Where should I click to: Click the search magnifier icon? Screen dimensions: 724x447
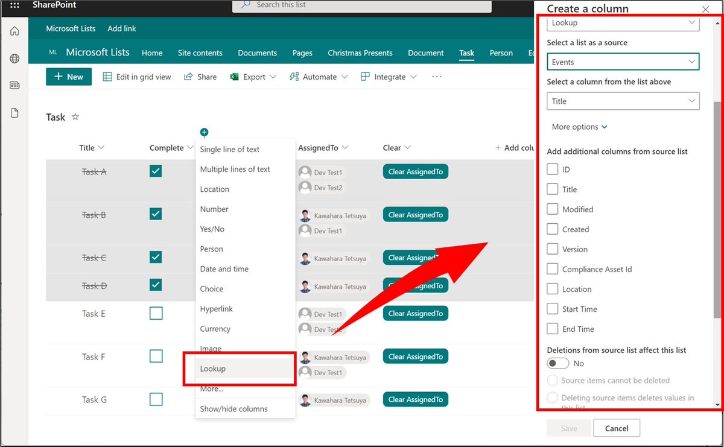(246, 5)
